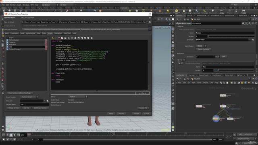The width and height of the screenshot is (258, 145).
Task: Click the find magnifier in script editor toolbar
Action: 69,38
